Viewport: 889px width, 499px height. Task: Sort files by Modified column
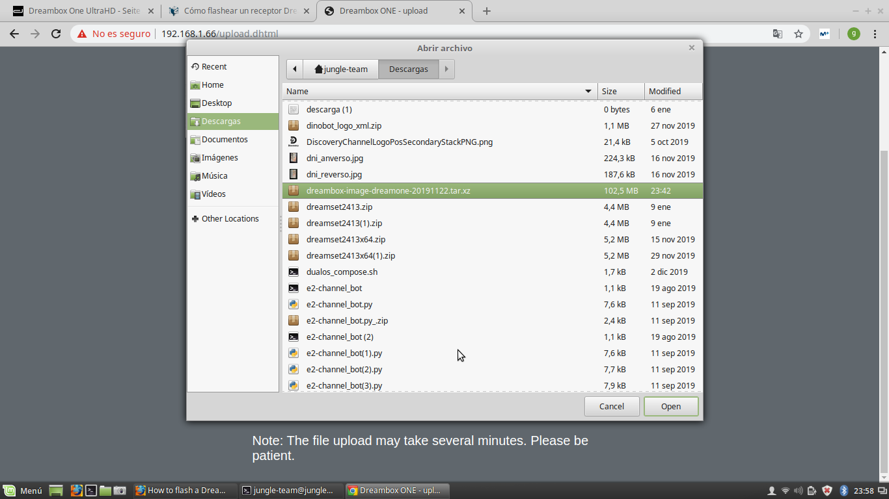click(x=672, y=92)
